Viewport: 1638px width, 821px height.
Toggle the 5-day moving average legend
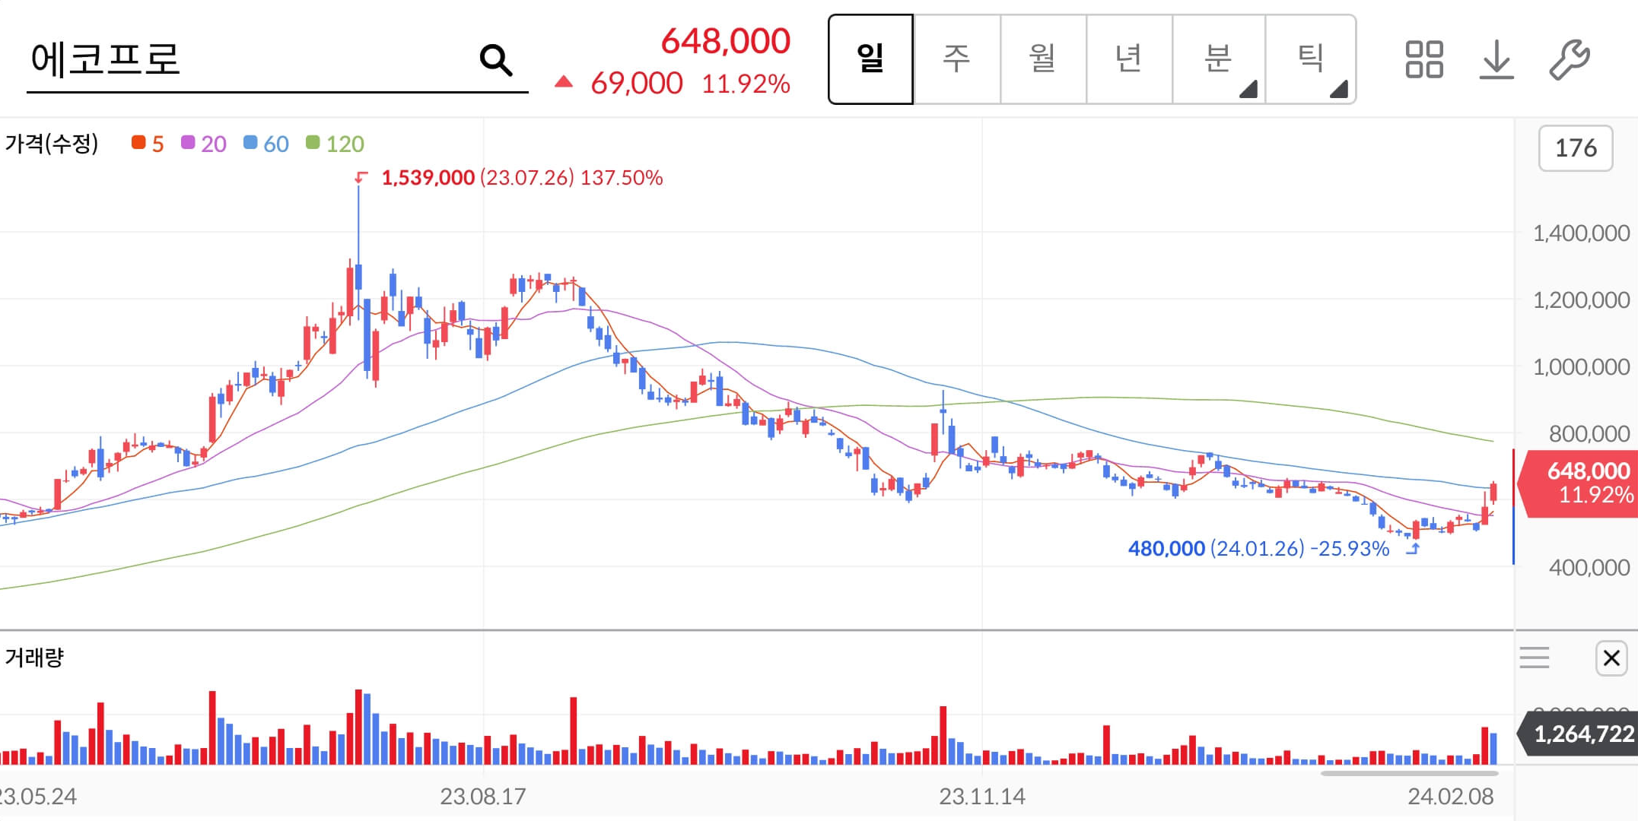pyautogui.click(x=148, y=144)
